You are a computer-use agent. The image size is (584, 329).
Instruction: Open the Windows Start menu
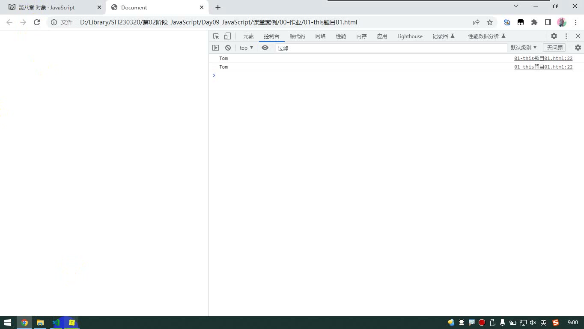(x=8, y=323)
